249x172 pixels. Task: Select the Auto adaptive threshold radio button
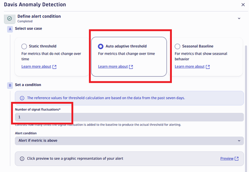[x=101, y=46]
